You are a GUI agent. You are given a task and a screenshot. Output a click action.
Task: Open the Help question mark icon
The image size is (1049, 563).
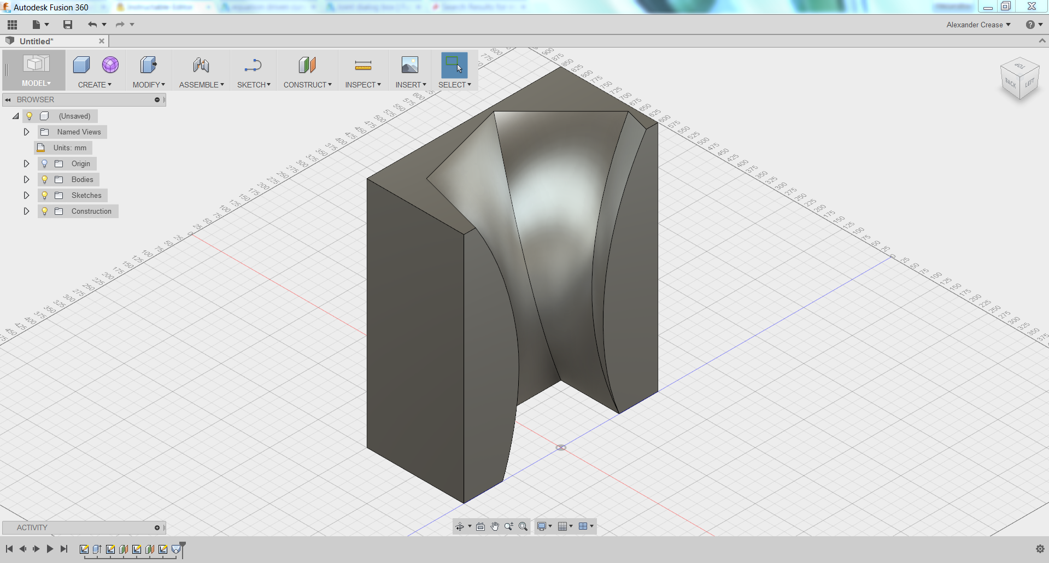tap(1030, 25)
